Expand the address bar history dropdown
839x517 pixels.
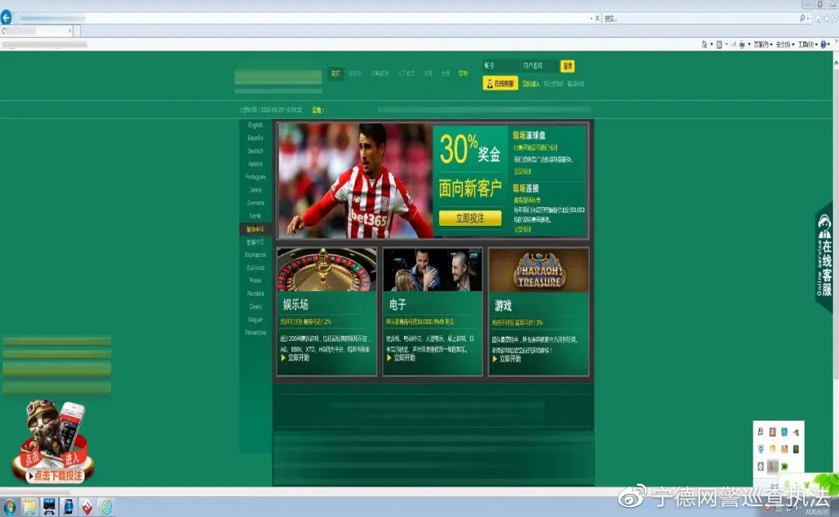point(591,18)
